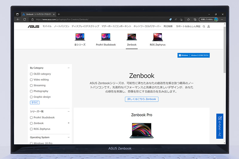Reload the page with the refresh icon

click(x=24, y=19)
